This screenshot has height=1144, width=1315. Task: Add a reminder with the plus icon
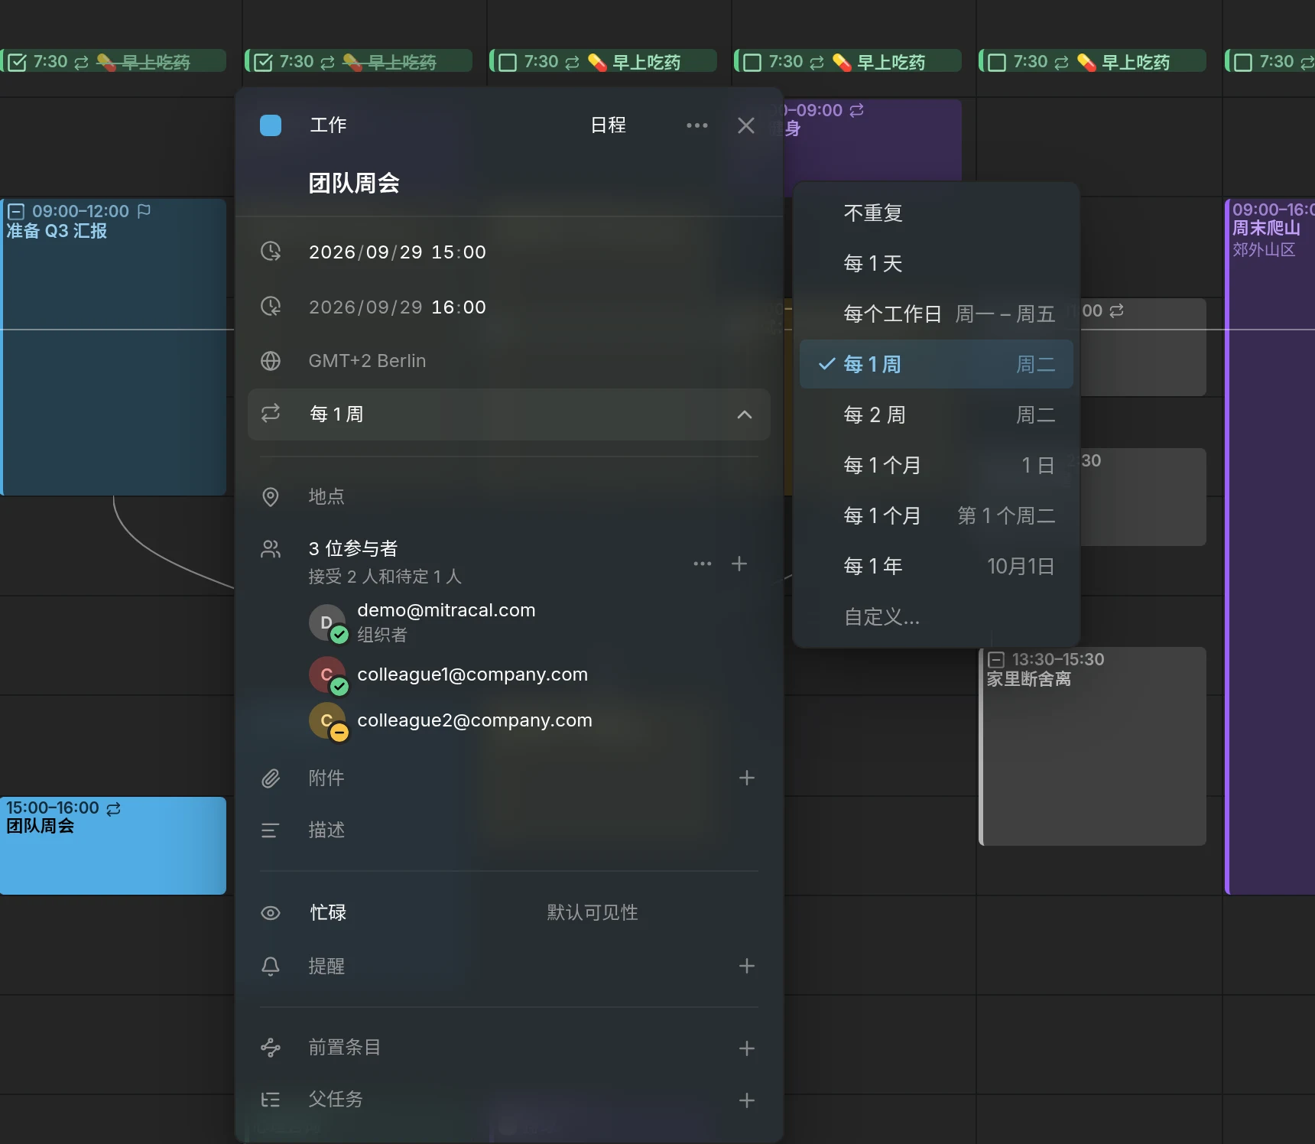click(x=747, y=966)
